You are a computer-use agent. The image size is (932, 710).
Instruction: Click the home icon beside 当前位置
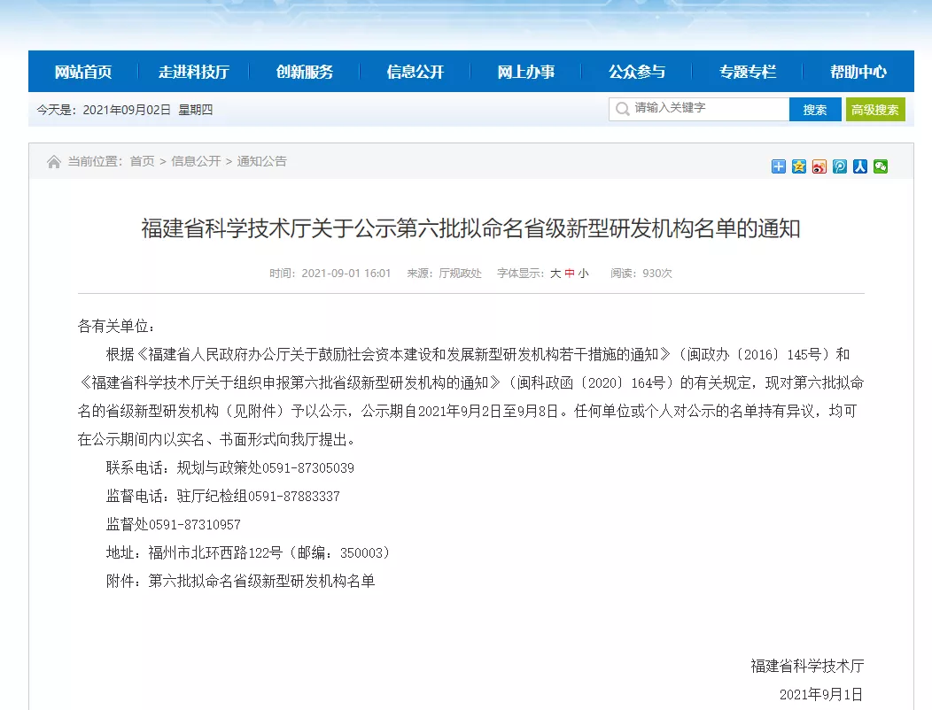(x=53, y=162)
